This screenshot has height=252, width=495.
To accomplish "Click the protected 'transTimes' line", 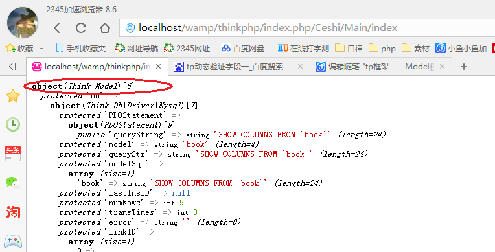I will point(128,212).
